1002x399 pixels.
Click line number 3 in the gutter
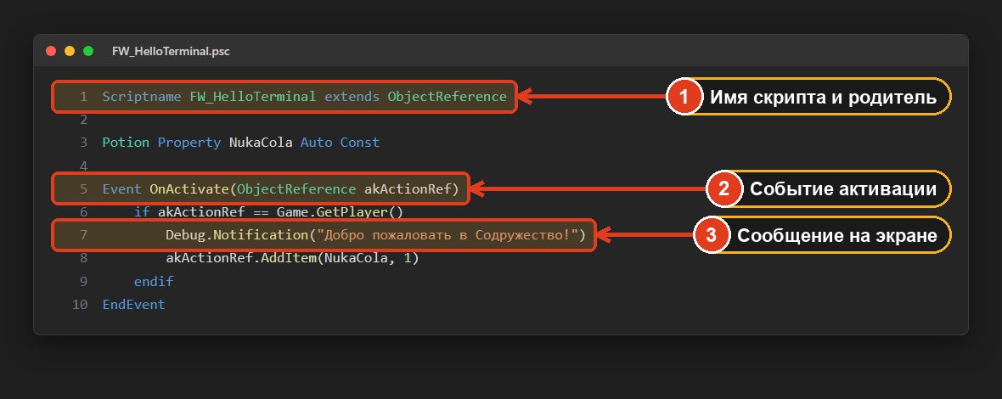83,143
